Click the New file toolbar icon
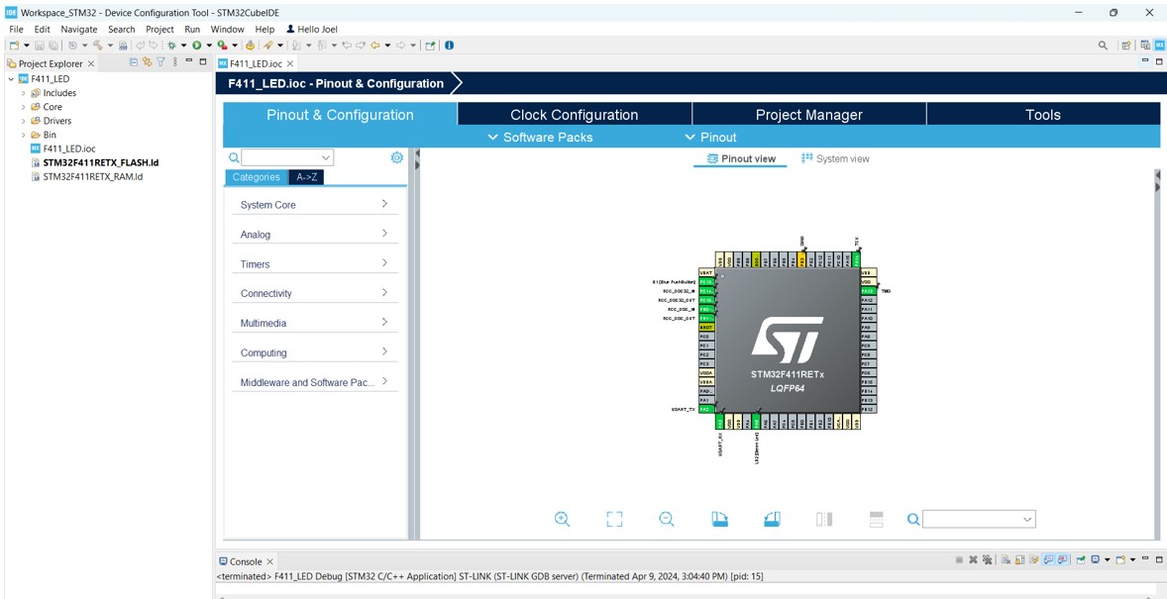The image size is (1167, 599). click(x=14, y=46)
